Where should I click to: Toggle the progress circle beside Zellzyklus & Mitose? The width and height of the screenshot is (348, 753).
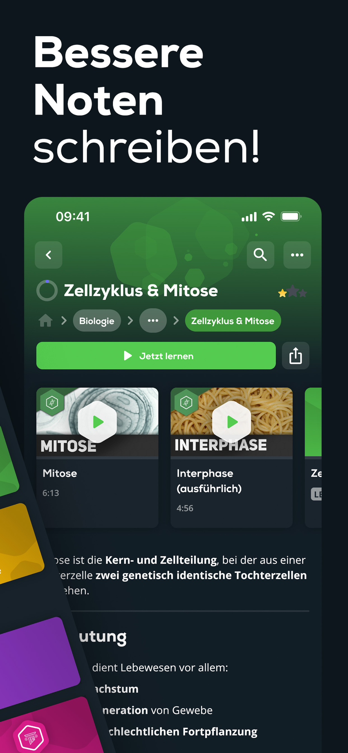point(47,291)
